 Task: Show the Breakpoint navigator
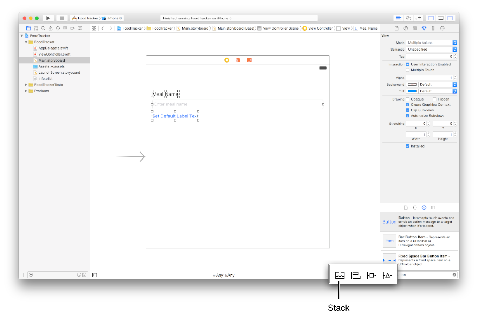coord(72,28)
